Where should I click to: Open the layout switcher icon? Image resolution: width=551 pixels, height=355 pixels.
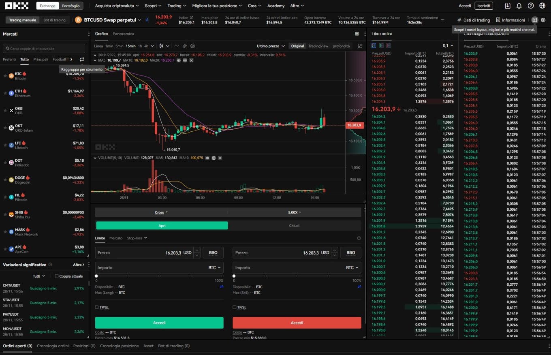tap(535, 20)
